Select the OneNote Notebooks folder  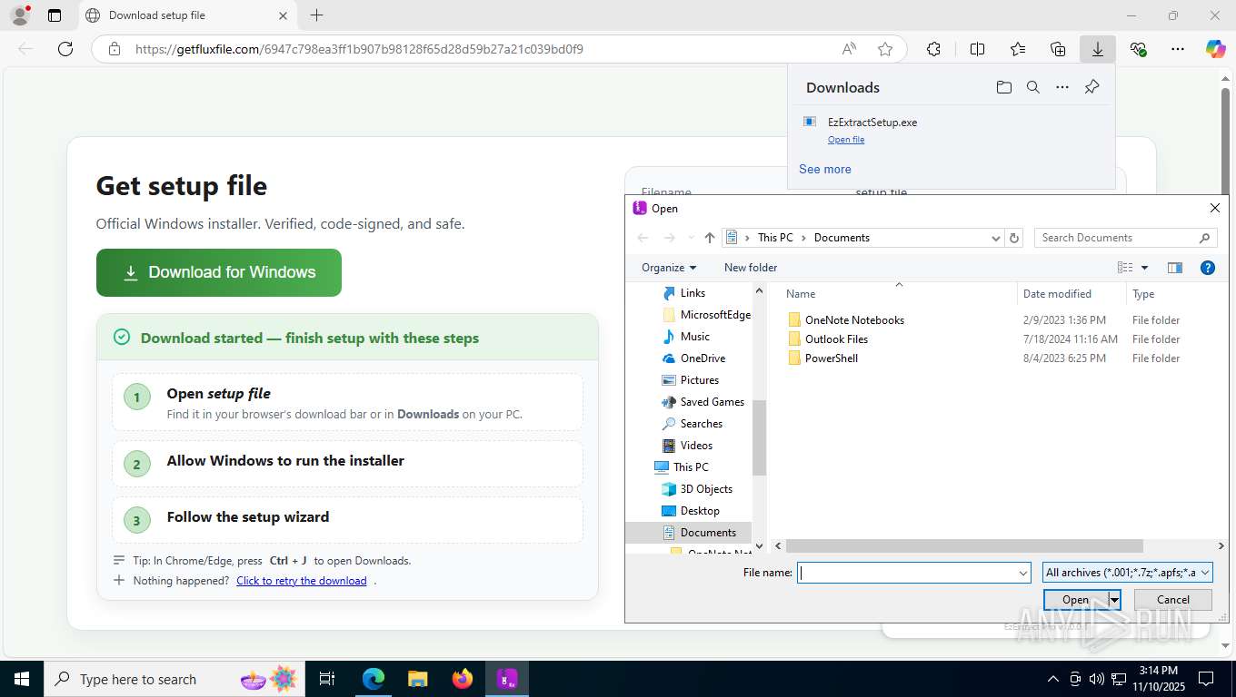[x=854, y=320]
